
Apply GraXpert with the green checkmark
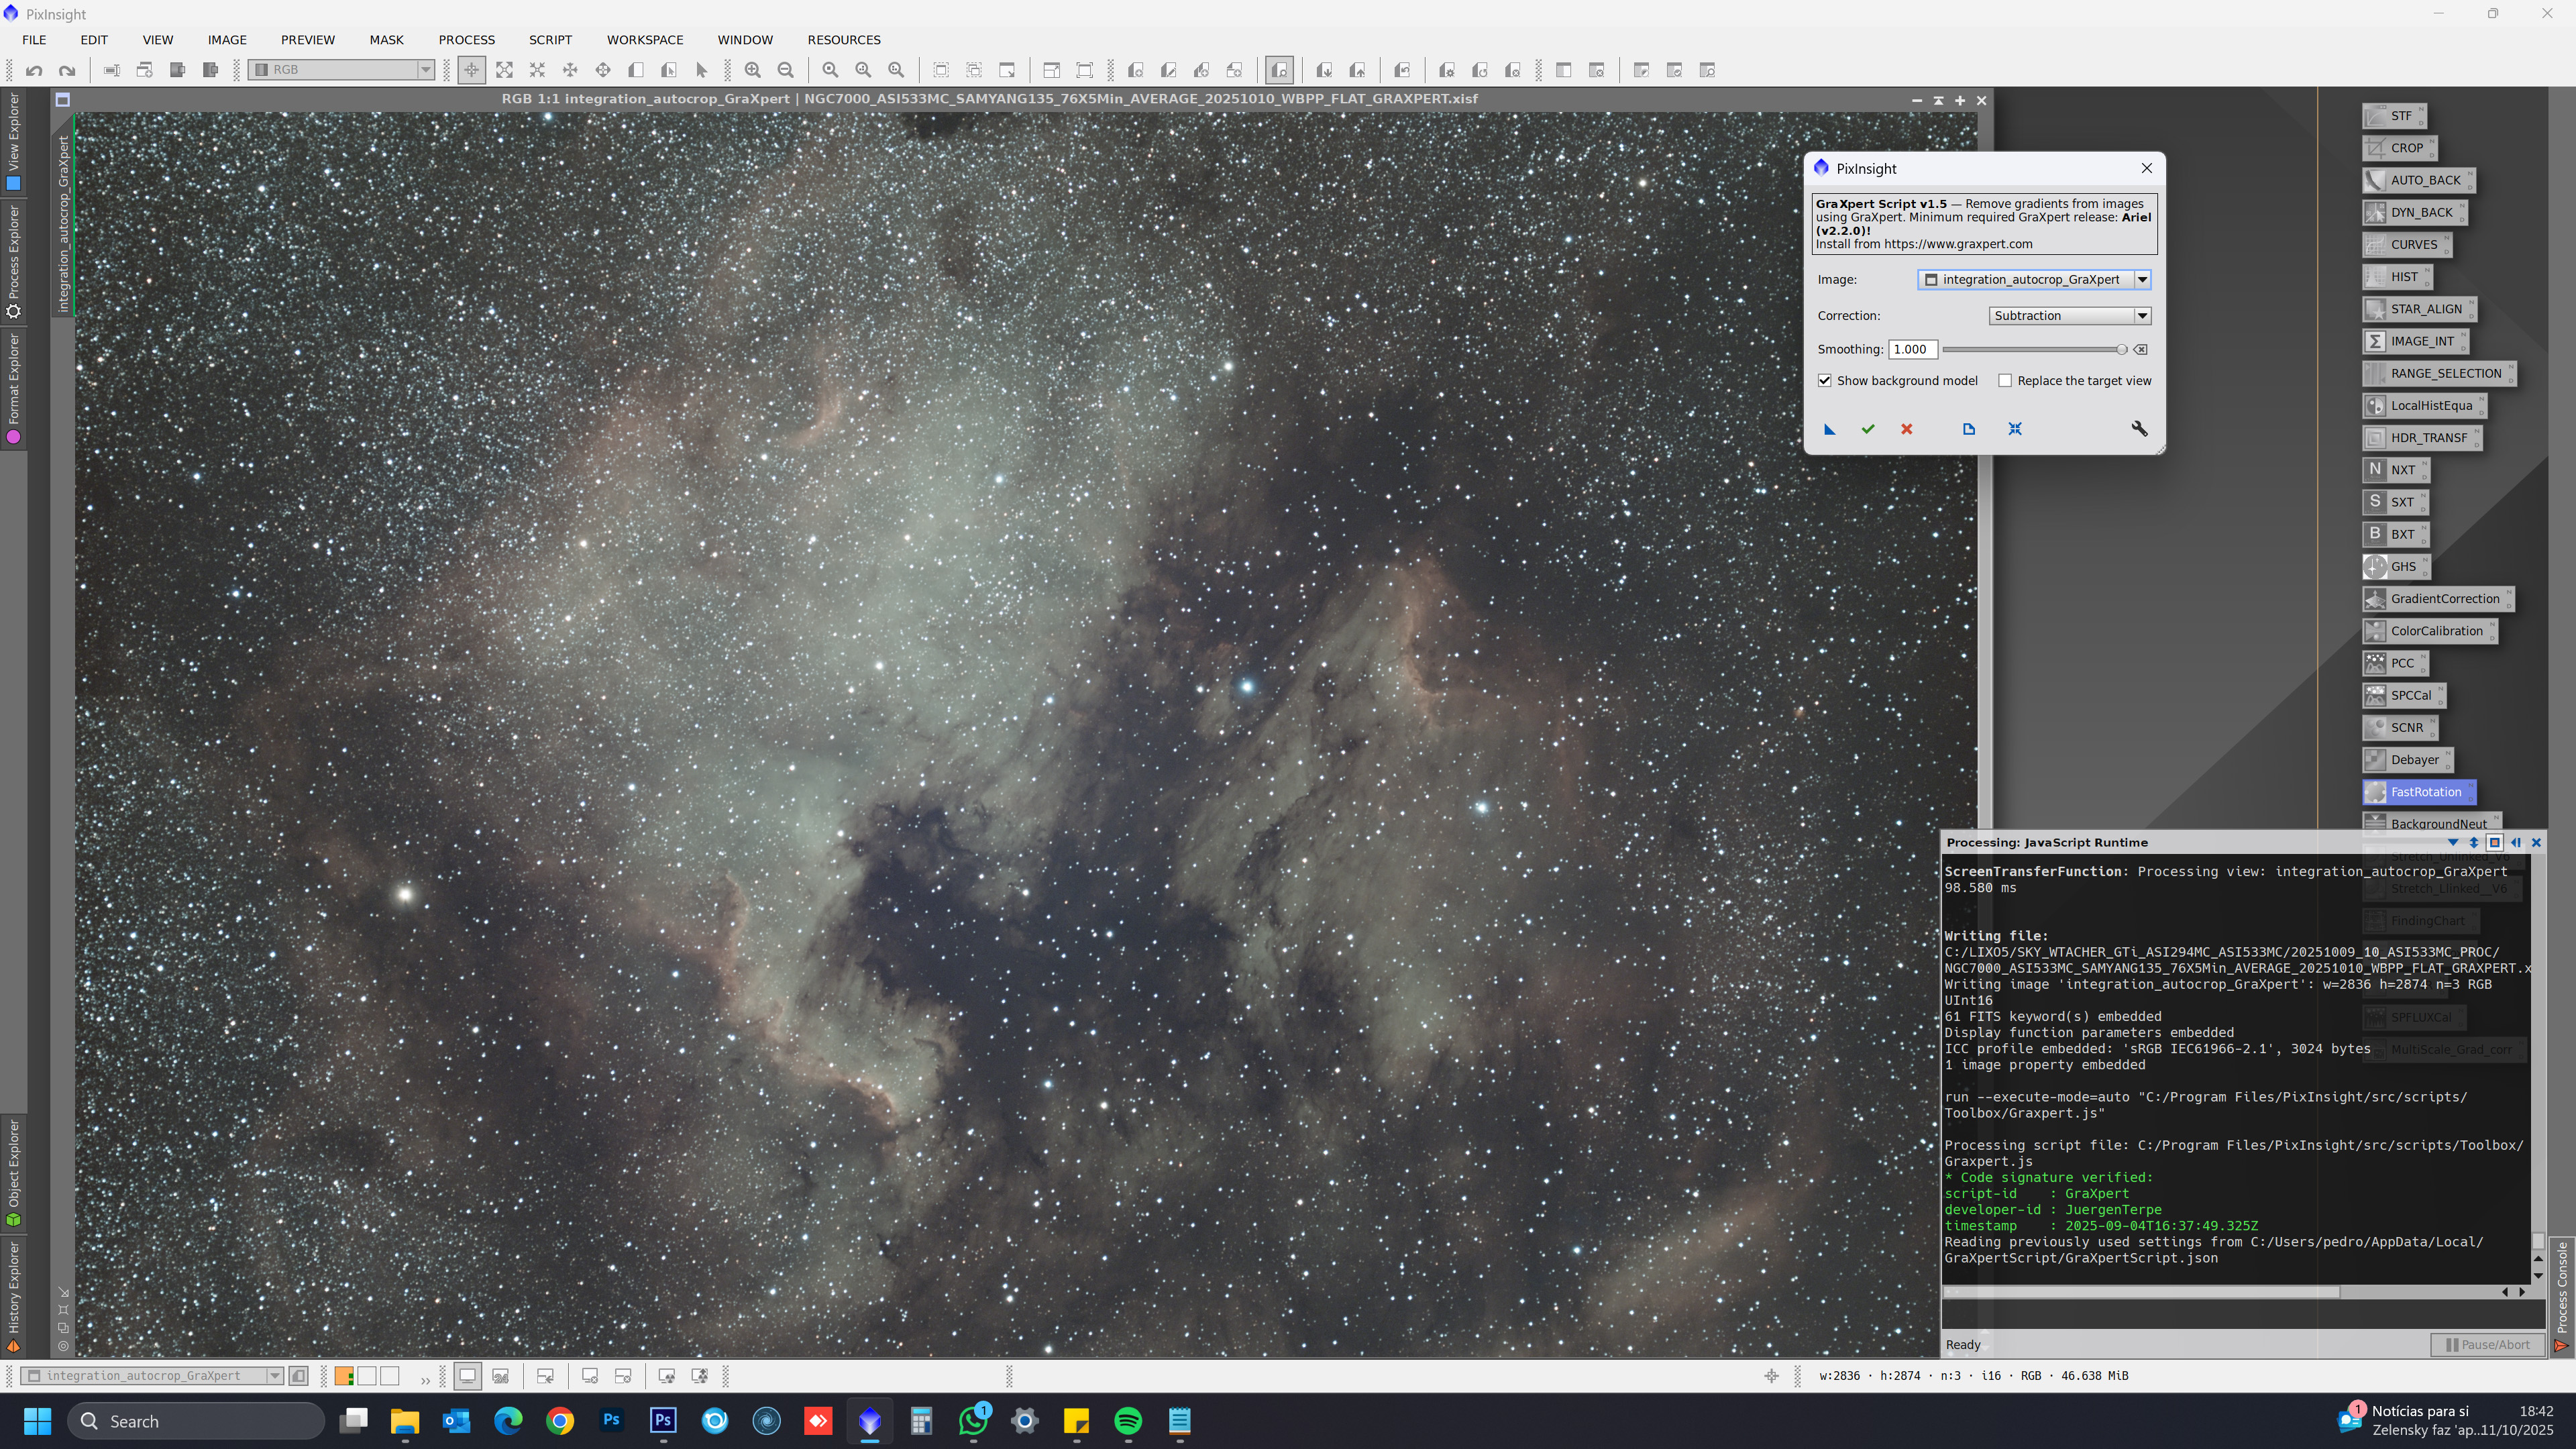coord(1867,429)
